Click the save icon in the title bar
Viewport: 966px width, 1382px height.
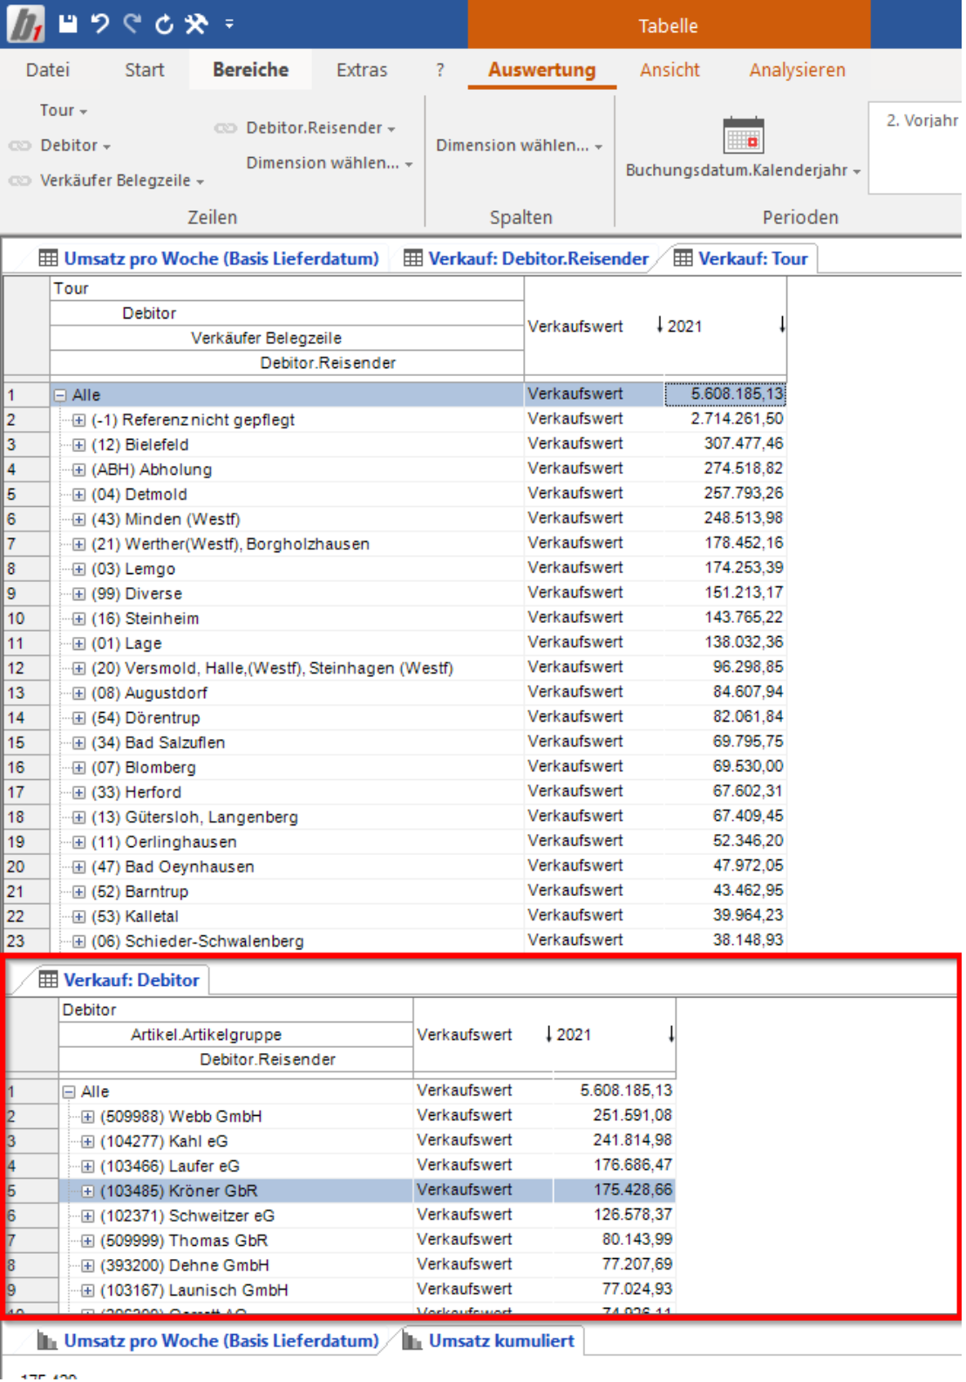(68, 24)
